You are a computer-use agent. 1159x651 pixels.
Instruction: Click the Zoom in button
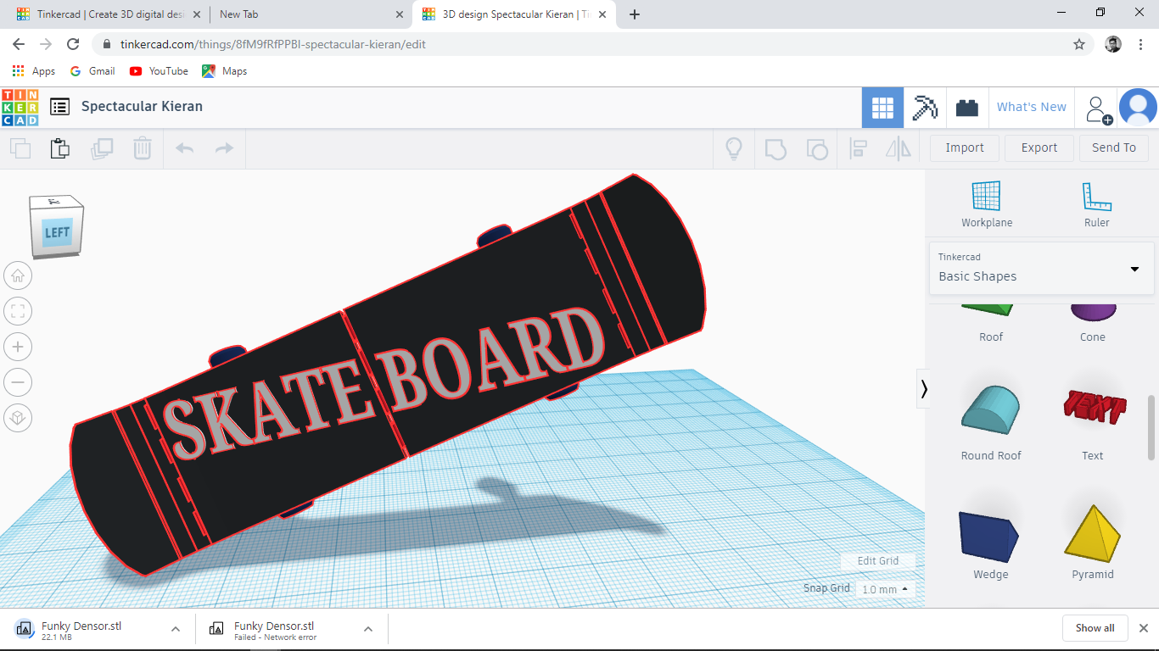click(19, 347)
